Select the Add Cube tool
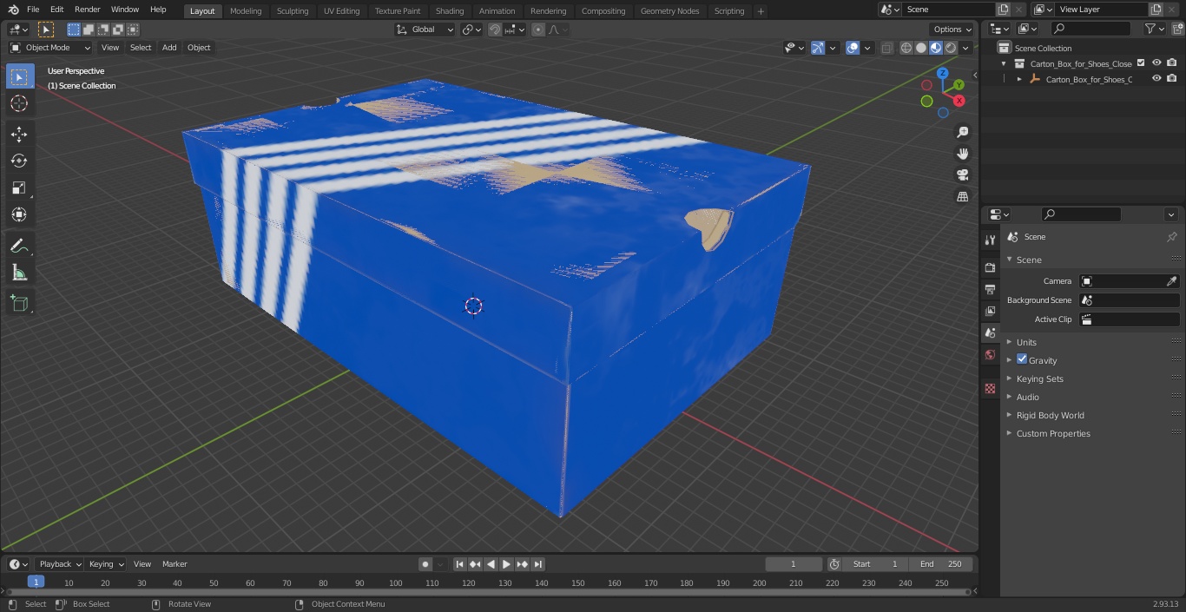 19,304
